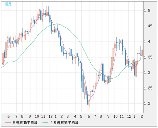Viewport: 158px width, 128px height.
Task: Click the 1.45 price axis label
Action: (148, 26)
